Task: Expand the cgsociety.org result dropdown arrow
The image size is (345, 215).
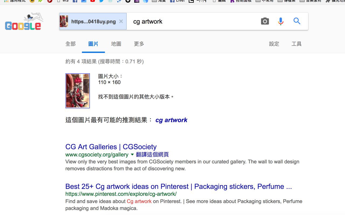Action: [132, 155]
